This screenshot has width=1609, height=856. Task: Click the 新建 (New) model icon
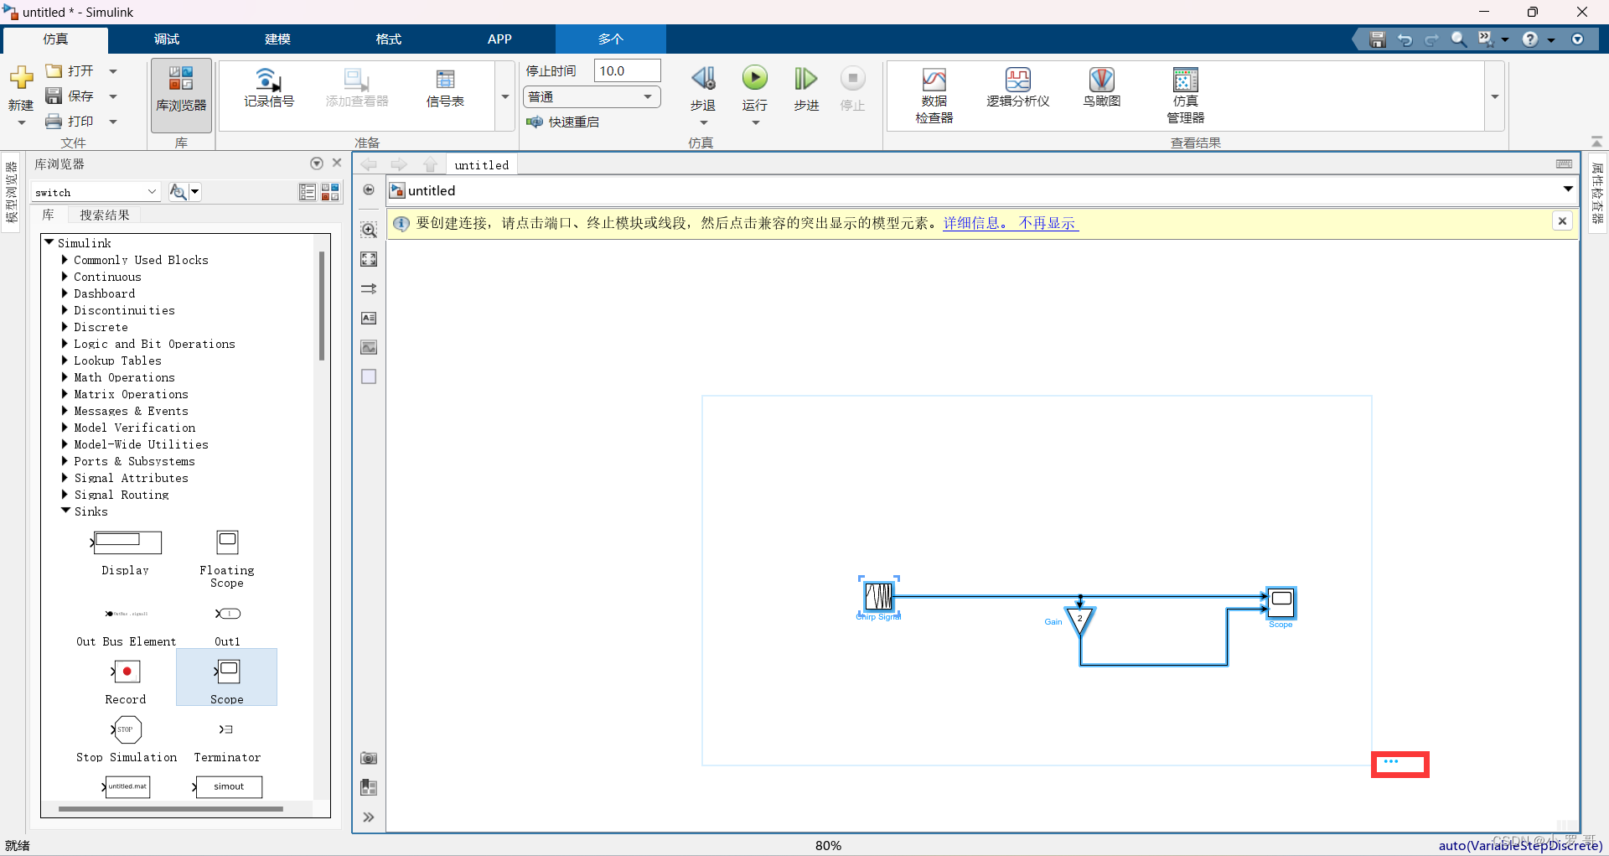(x=21, y=79)
